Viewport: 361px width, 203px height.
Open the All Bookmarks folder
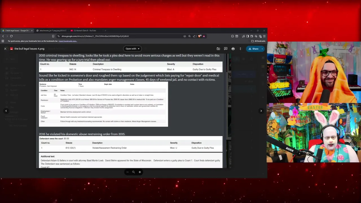258,41
